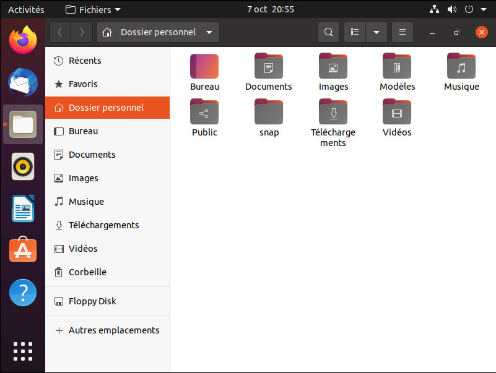Click Activités in the top bar
The width and height of the screenshot is (496, 373).
pyautogui.click(x=26, y=9)
